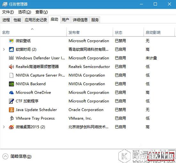Click 已启用 status of VMware Tray Process
This screenshot has width=176, height=163.
[x=120, y=118]
